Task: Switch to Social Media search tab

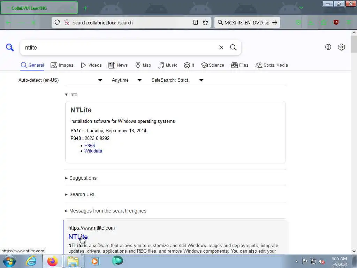Action: pyautogui.click(x=272, y=65)
